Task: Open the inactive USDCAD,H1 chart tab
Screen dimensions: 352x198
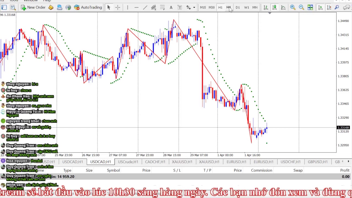Action: tap(73, 162)
